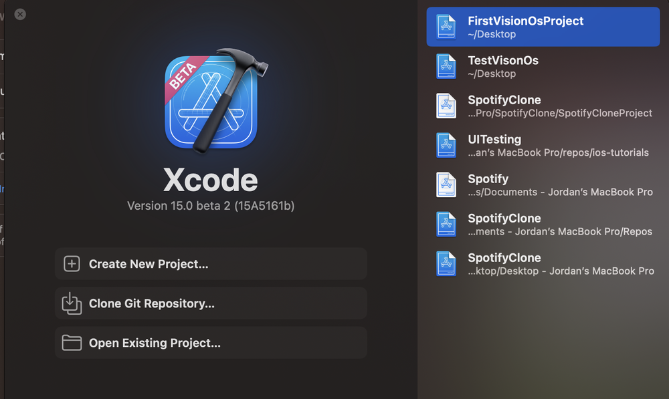Click the ~/Desktop path under TestVisonOs
The image size is (669, 399).
point(492,74)
